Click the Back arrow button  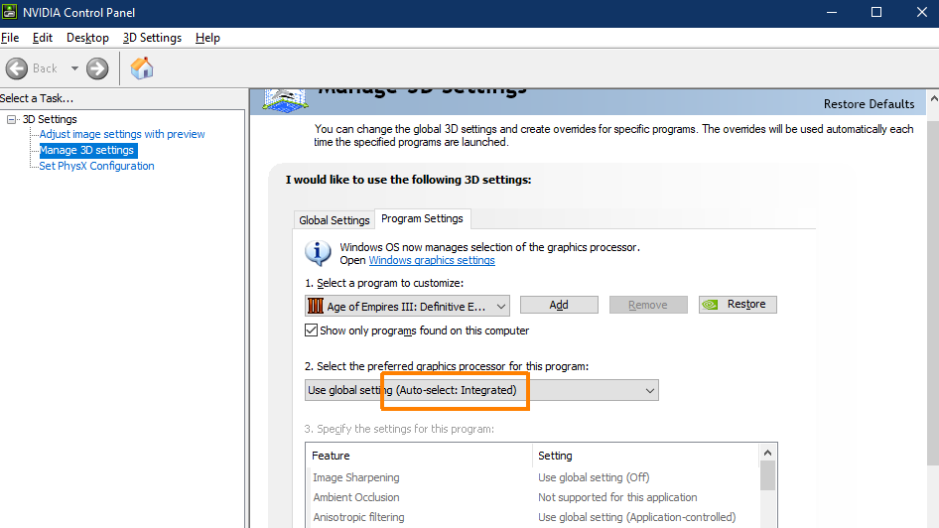click(17, 68)
